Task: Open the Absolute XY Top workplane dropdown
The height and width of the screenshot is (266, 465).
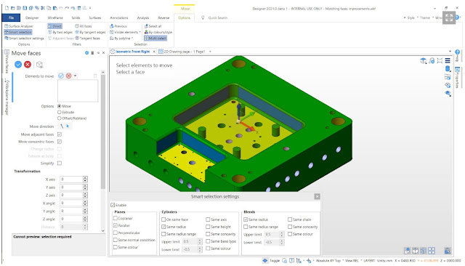Action: pos(329,260)
